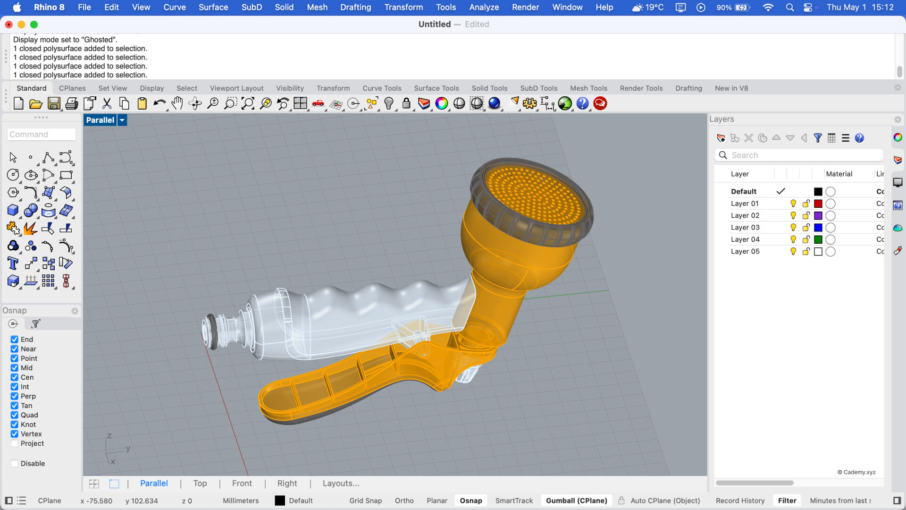Toggle Grid Snap in status bar
Viewport: 906px width, 510px height.
366,501
